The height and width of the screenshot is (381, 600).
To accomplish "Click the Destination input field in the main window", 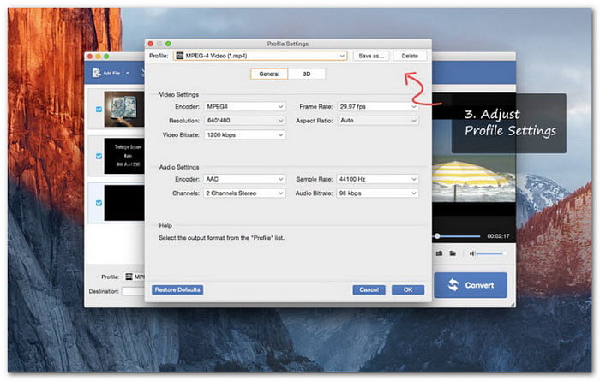I will click(x=133, y=291).
